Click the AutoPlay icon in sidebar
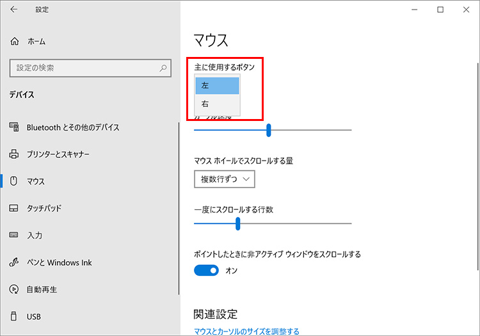Image resolution: width=480 pixels, height=336 pixels. point(15,289)
